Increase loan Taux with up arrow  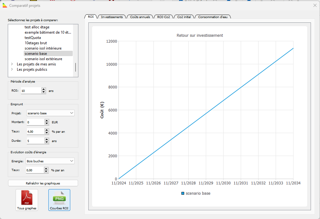pyautogui.click(x=47, y=130)
